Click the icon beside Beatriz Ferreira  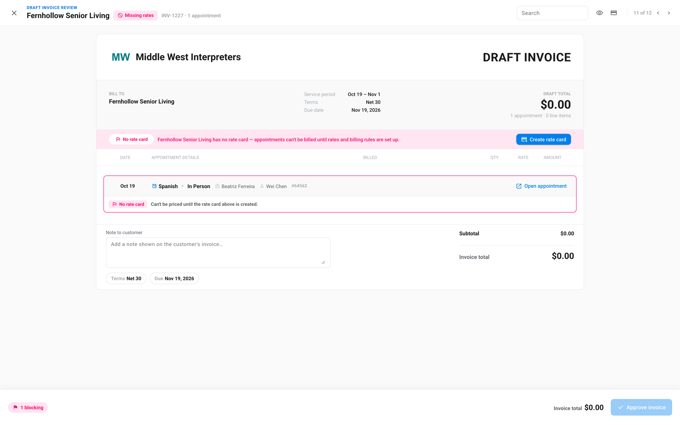(x=217, y=186)
